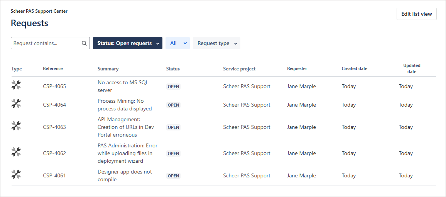Open the Scheer PAS Support Center link

coord(39,11)
